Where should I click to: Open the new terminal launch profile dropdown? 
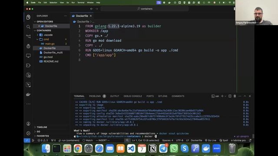pos(225,96)
